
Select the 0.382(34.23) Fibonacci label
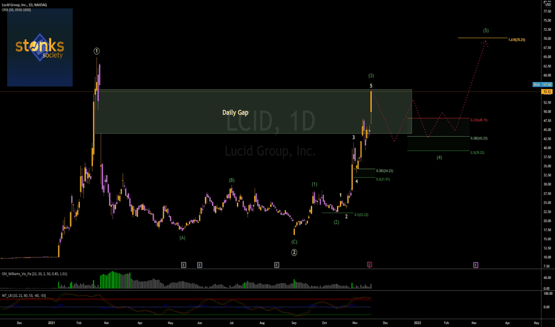[x=385, y=171]
